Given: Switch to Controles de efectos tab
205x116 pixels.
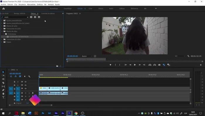Looking at the screenshot, I should [x=48, y=13].
